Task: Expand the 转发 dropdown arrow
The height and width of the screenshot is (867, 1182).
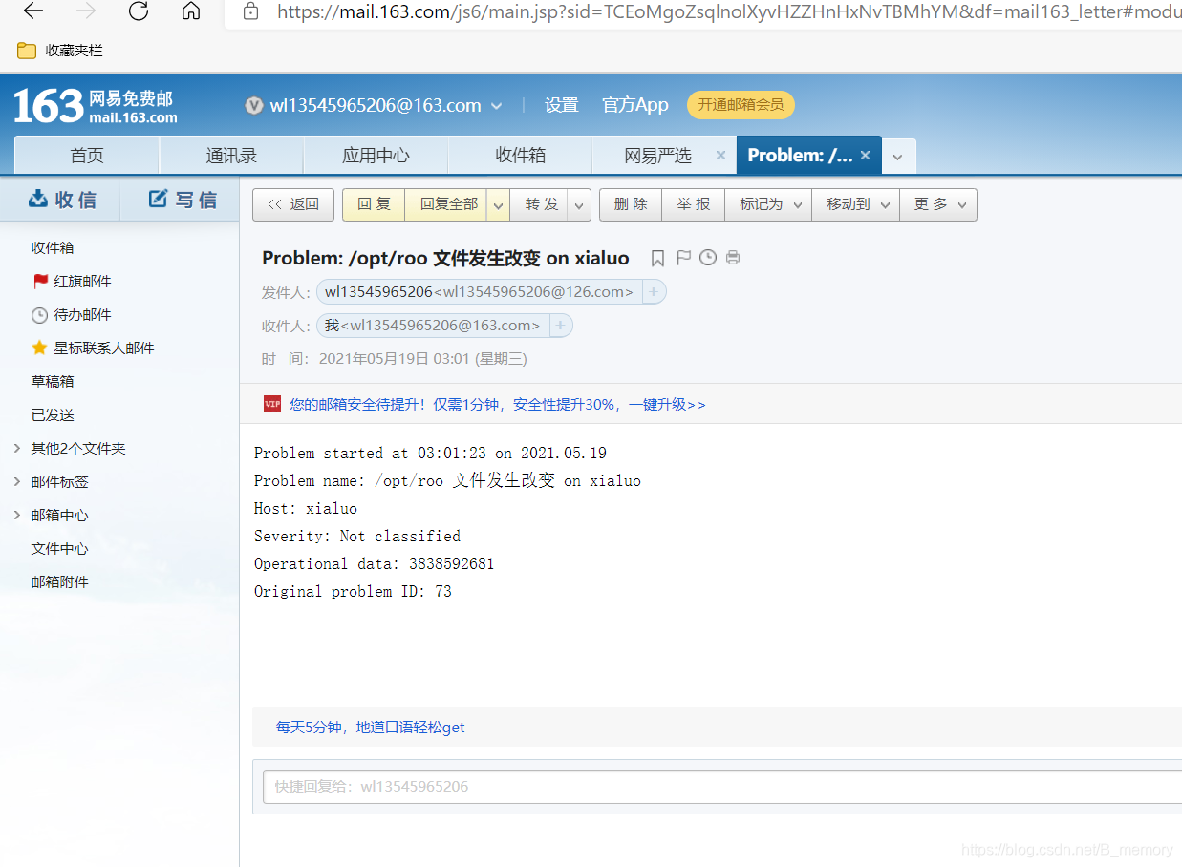Action: (x=579, y=204)
